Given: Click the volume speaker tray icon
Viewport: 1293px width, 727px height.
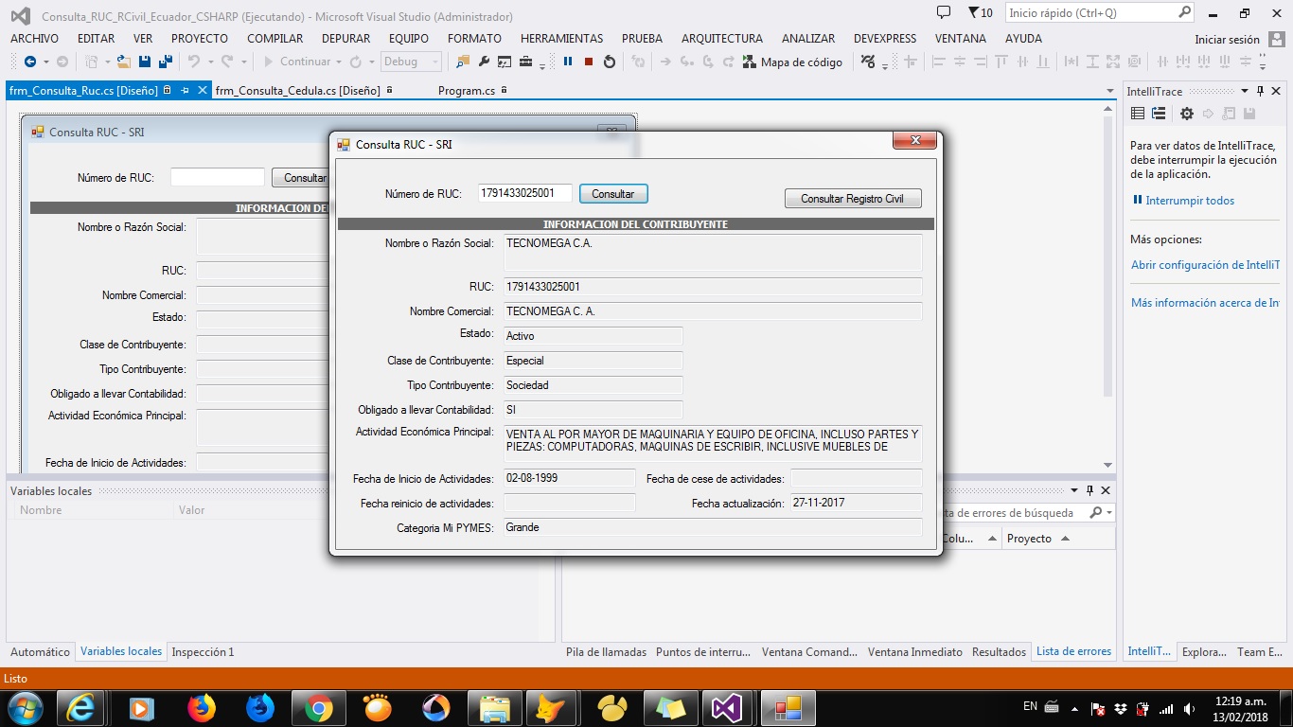Looking at the screenshot, I should [x=1189, y=708].
